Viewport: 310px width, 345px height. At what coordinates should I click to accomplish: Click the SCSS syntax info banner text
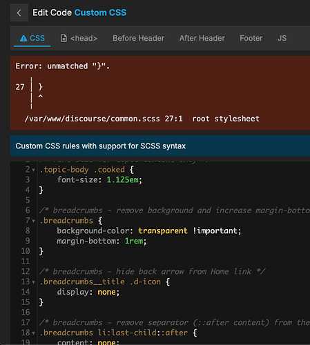click(101, 146)
